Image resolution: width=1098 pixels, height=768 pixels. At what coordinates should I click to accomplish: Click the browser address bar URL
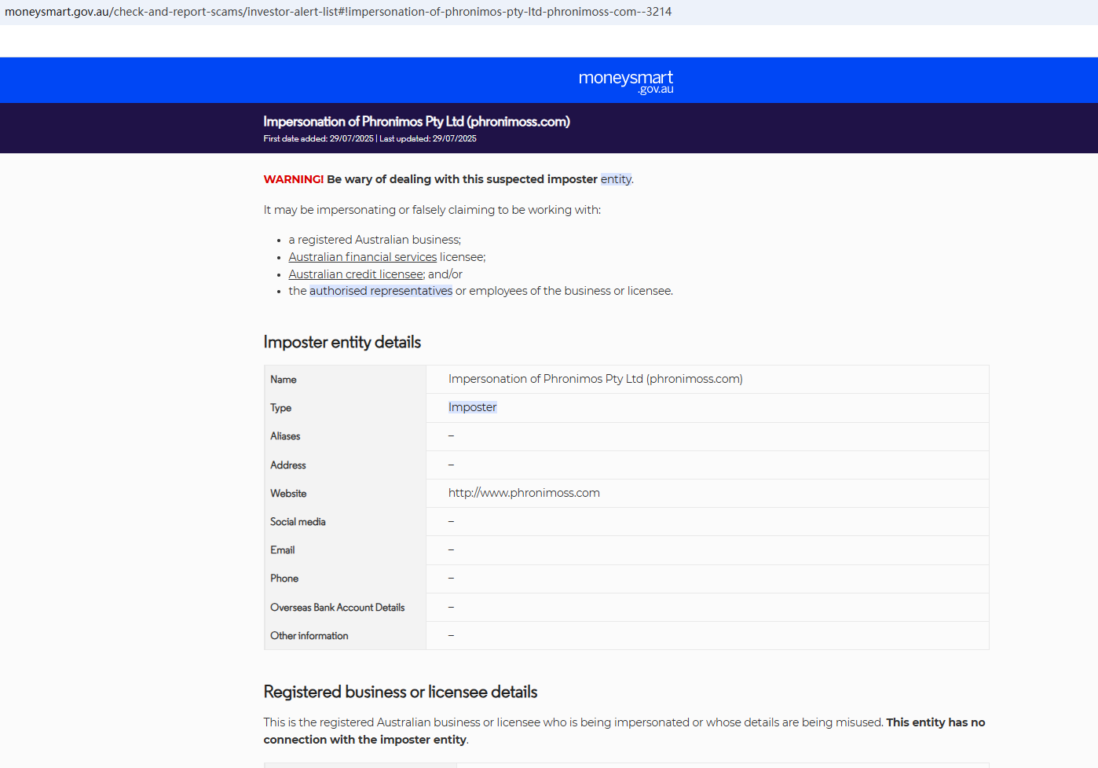coord(339,12)
